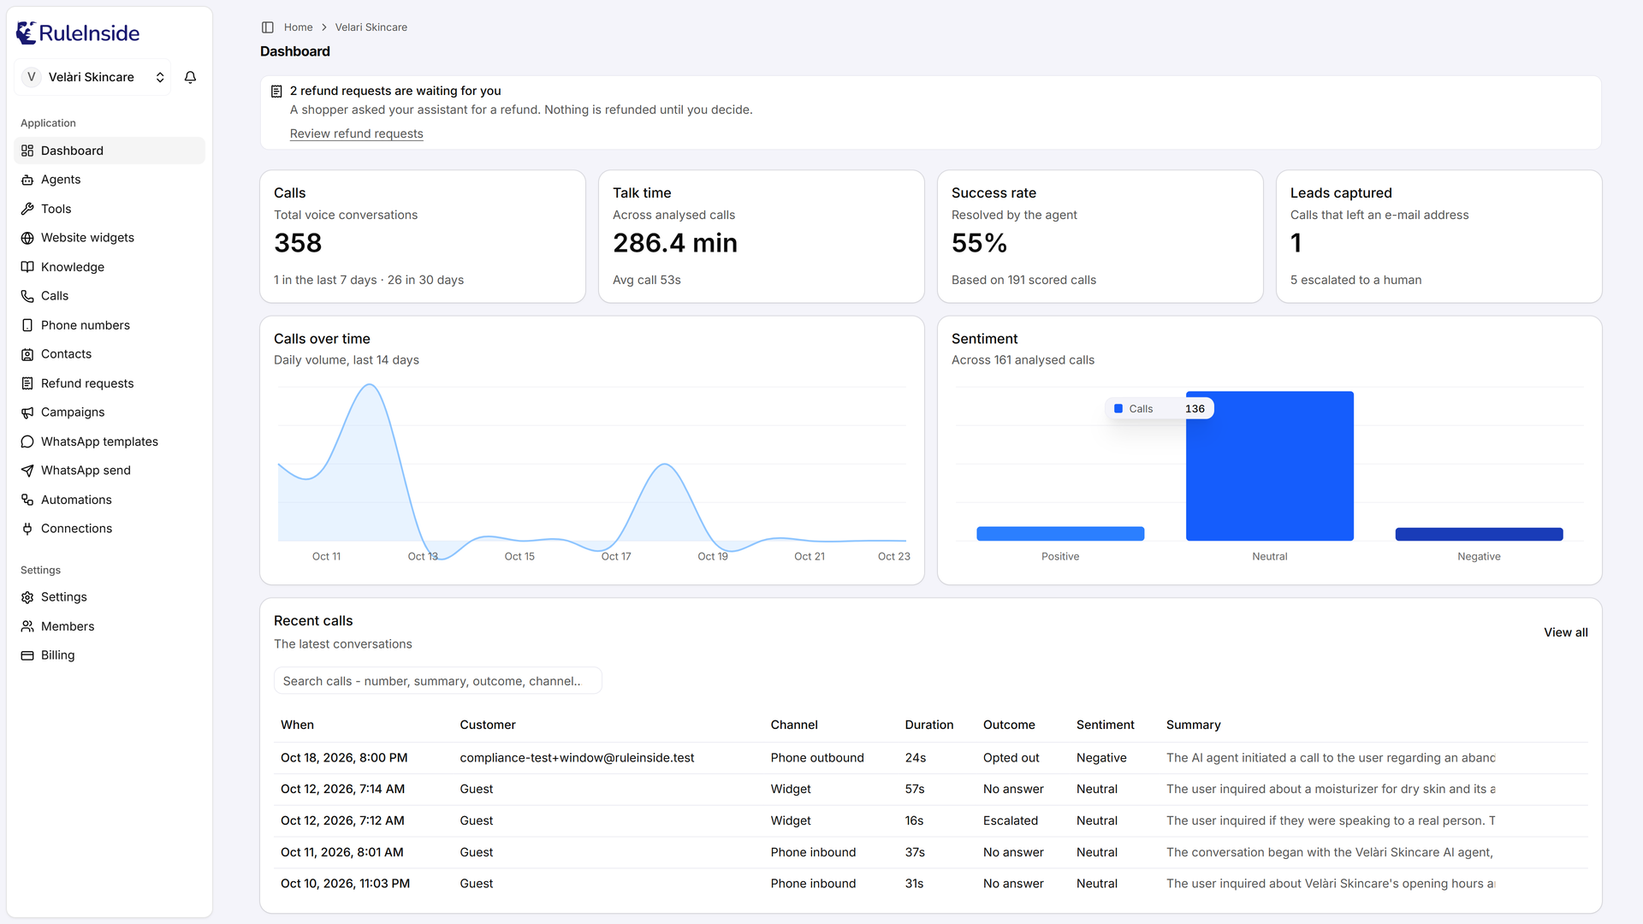Click the Duration column header
Image resolution: width=1643 pixels, height=924 pixels.
coord(928,725)
